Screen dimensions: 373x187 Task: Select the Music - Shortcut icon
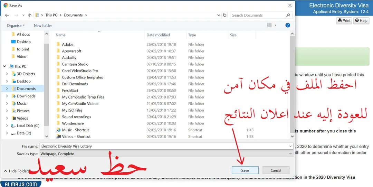click(x=58, y=130)
